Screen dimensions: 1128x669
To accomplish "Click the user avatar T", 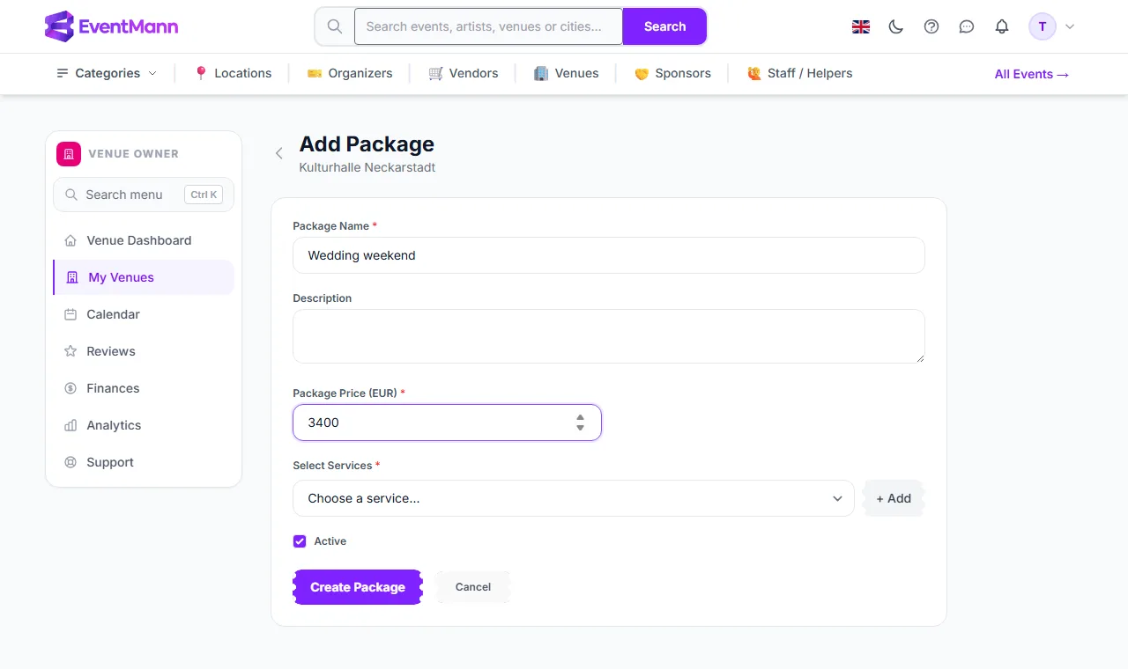I will click(x=1043, y=26).
